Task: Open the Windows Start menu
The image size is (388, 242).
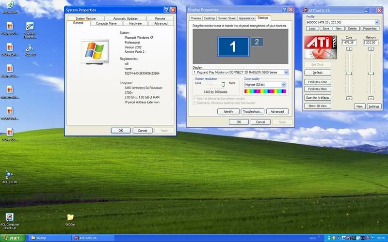Action: click(x=12, y=238)
